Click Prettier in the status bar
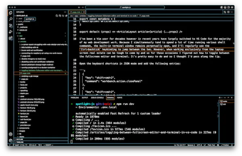The image size is (242, 156). tap(225, 145)
